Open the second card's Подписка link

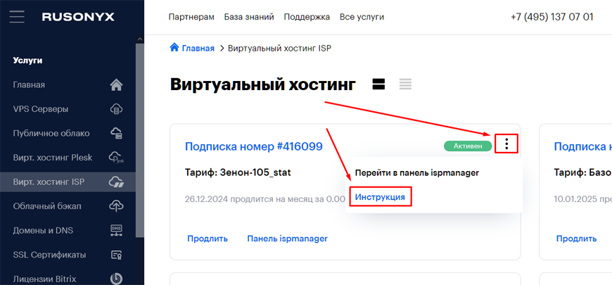pyautogui.click(x=582, y=146)
